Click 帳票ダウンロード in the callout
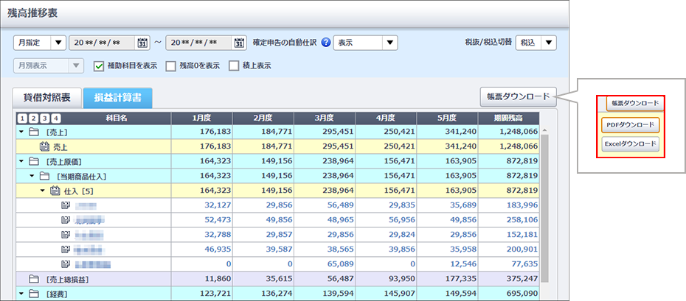The image size is (686, 301). [634, 103]
